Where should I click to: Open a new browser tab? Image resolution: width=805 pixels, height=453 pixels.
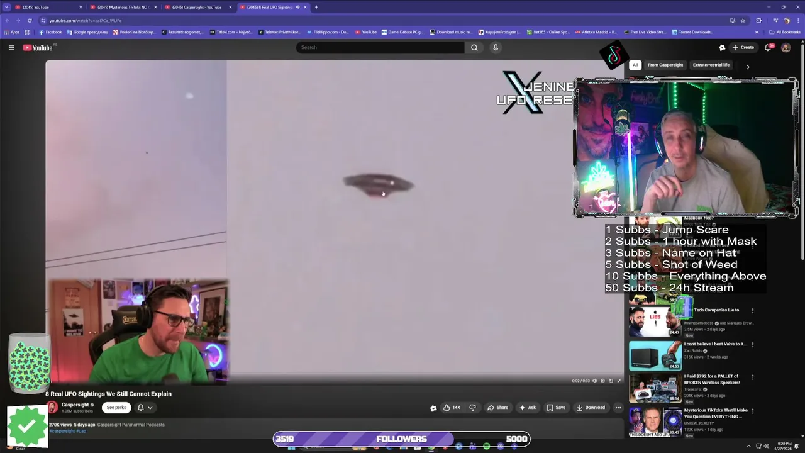(x=316, y=7)
